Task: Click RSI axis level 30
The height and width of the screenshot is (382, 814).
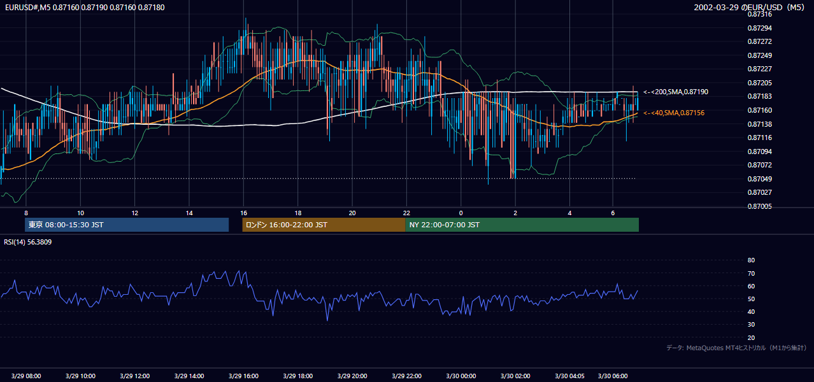Action: (x=751, y=325)
